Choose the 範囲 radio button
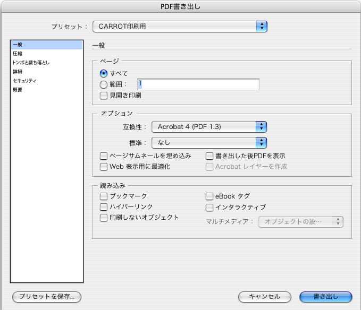 (104, 84)
